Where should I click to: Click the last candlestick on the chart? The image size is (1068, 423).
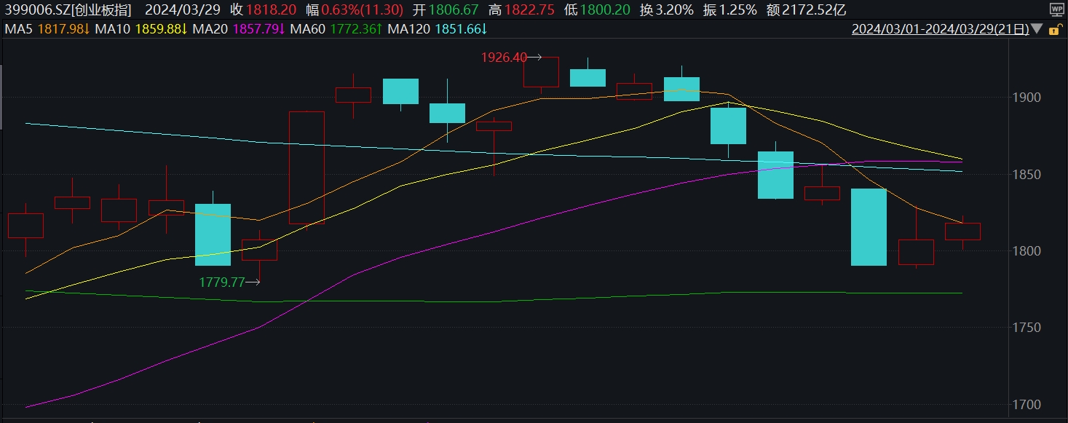tap(962, 232)
